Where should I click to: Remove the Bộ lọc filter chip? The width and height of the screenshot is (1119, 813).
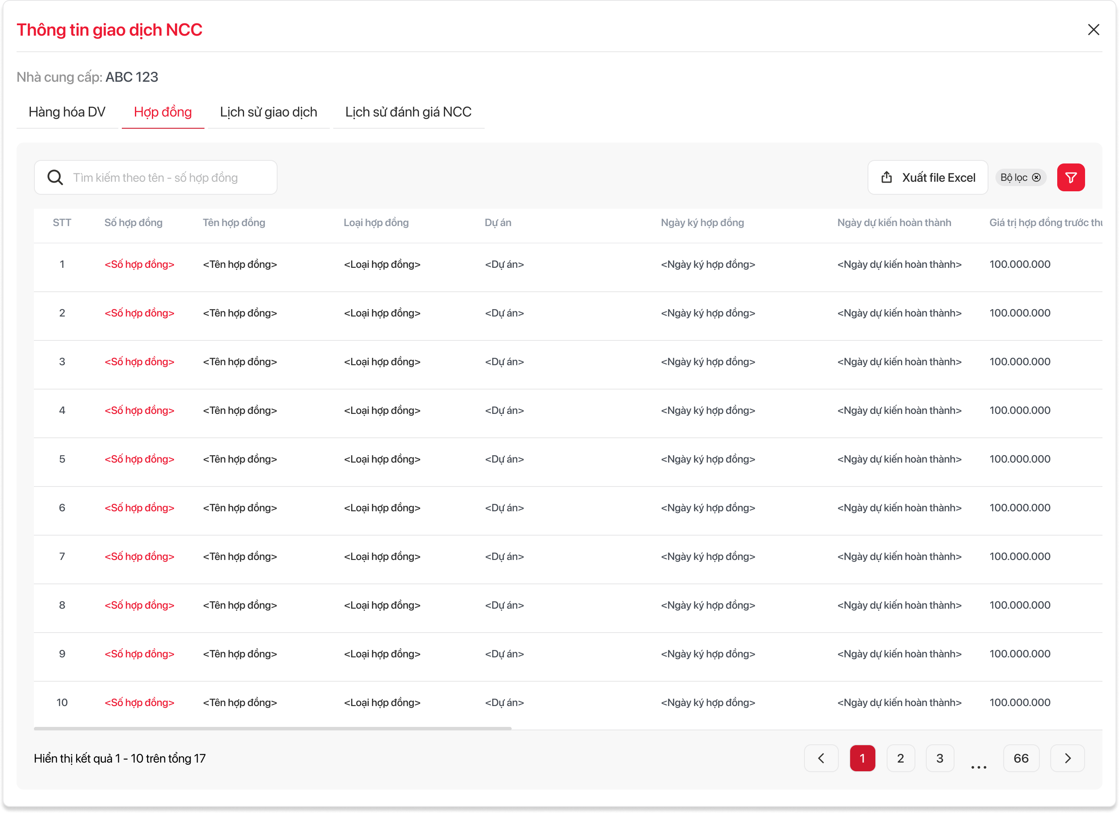(x=1036, y=177)
